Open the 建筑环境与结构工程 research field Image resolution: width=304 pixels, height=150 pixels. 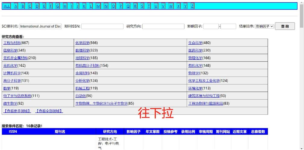click(204, 96)
